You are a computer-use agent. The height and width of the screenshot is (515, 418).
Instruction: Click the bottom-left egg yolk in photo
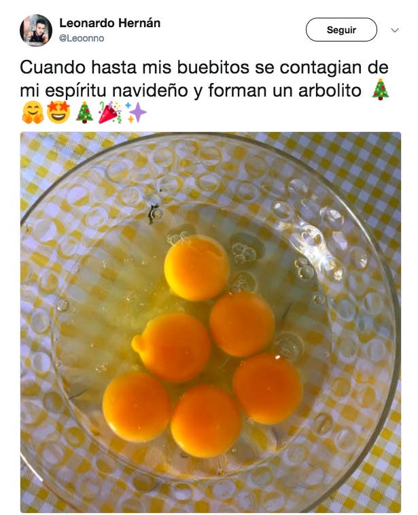[136, 407]
